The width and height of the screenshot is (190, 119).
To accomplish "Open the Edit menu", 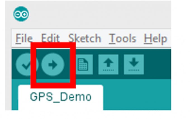I will 50,39.
